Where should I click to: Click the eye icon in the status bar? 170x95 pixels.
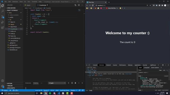pyautogui.click(x=10, y=90)
